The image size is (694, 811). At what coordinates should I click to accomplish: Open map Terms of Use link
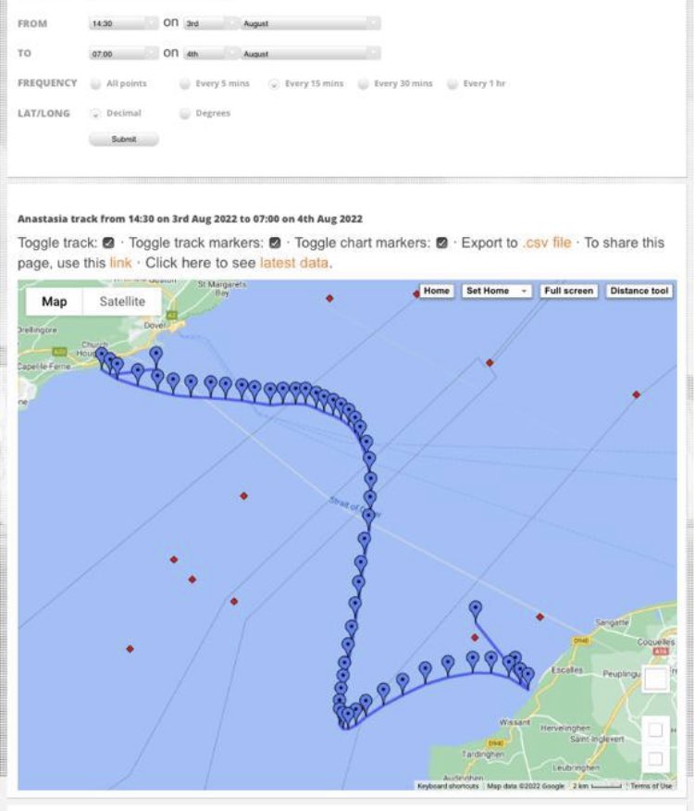tap(651, 786)
